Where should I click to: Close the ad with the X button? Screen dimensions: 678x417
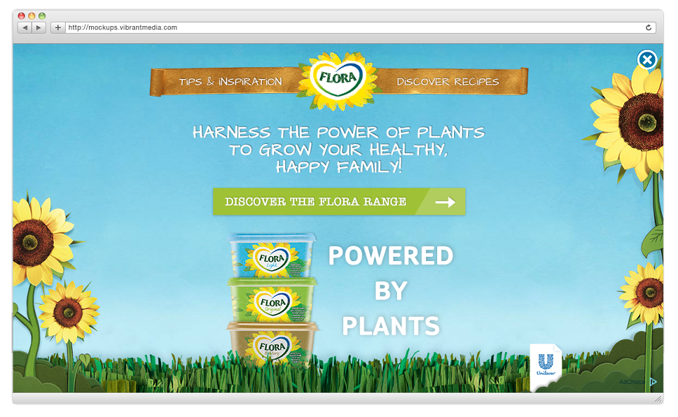tap(647, 60)
